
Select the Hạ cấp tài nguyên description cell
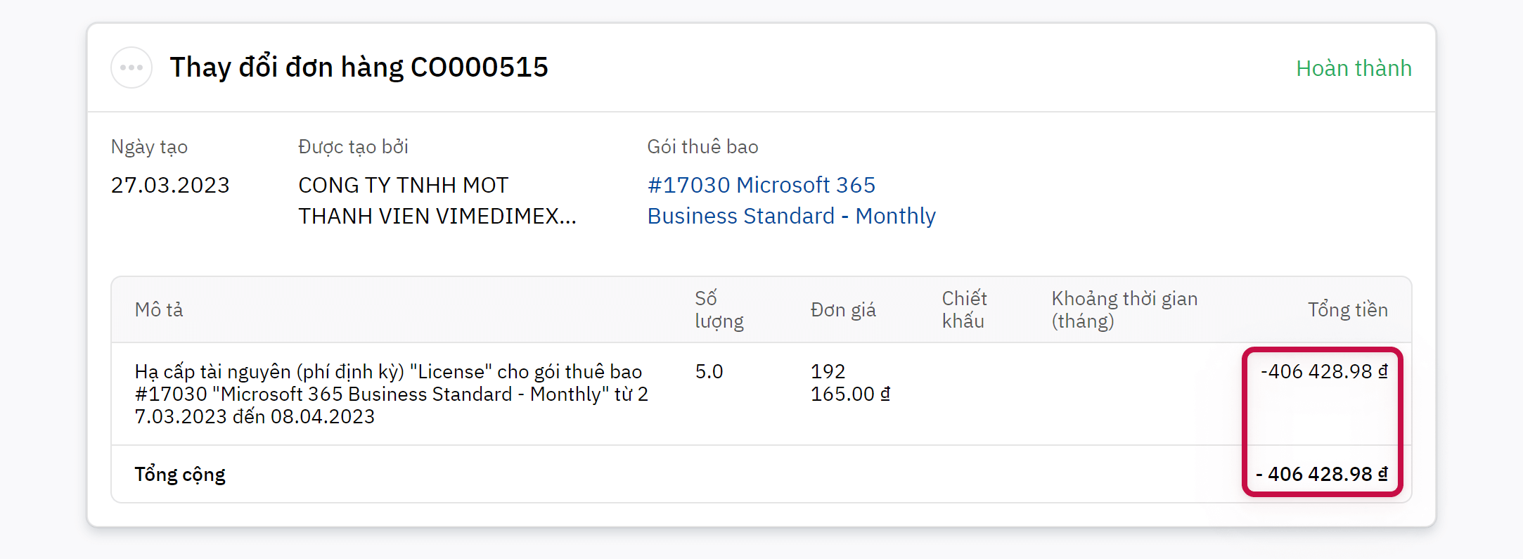tap(391, 394)
